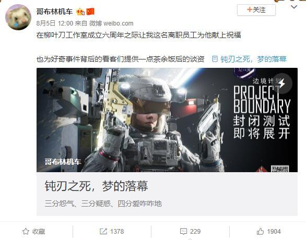The width and height of the screenshot is (306, 240).
Task: Click the QR code on banner
Action: [280, 169]
